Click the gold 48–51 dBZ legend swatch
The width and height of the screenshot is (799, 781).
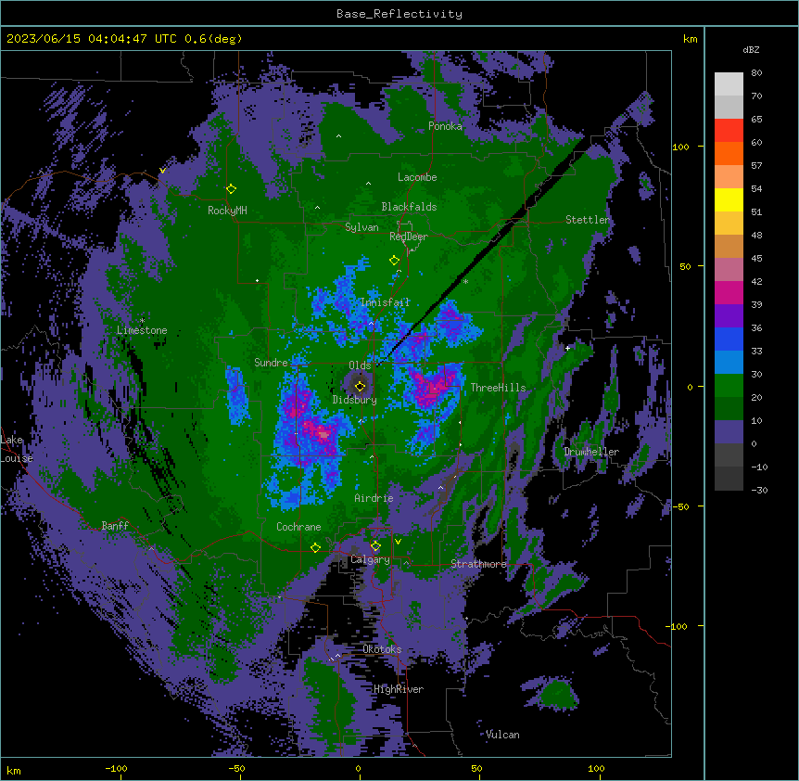(x=729, y=223)
